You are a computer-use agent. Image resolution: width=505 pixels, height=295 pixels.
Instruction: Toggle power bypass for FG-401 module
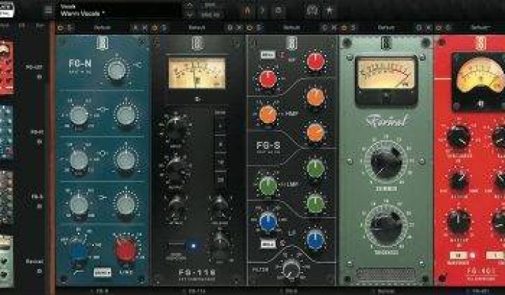coord(438,27)
